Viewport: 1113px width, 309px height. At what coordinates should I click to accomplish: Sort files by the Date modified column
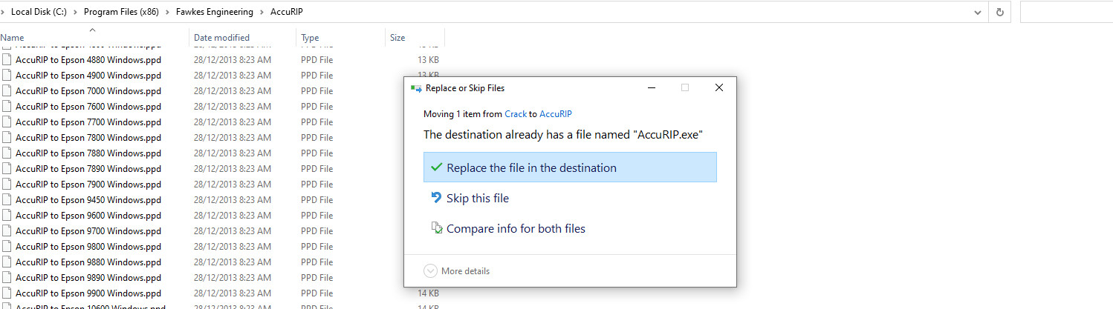(x=221, y=38)
